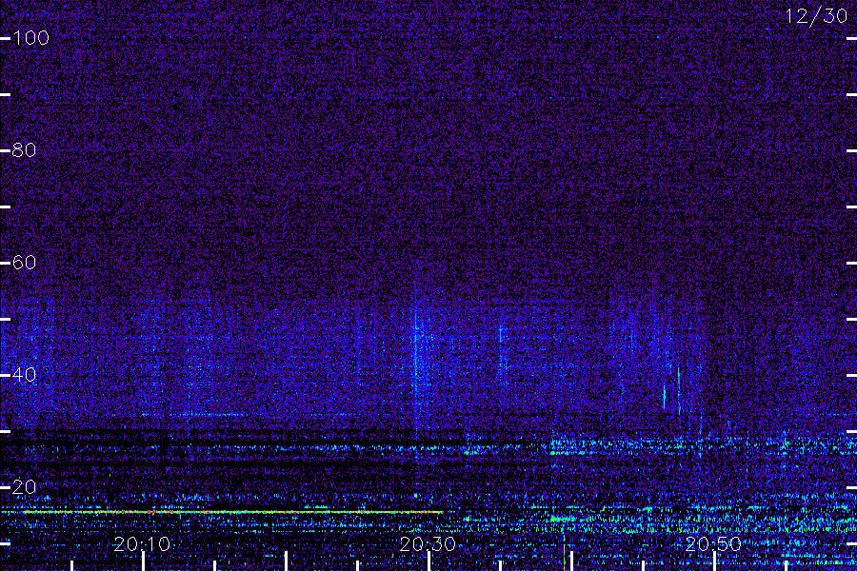The height and width of the screenshot is (571, 857).
Task: Click the 60 frequency axis label
Action: pyautogui.click(x=24, y=263)
